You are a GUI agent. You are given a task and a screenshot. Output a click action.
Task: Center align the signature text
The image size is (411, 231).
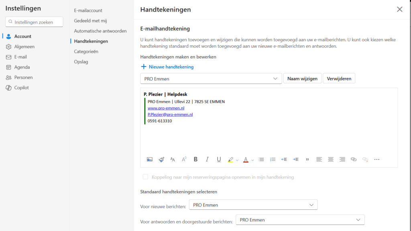click(331, 159)
